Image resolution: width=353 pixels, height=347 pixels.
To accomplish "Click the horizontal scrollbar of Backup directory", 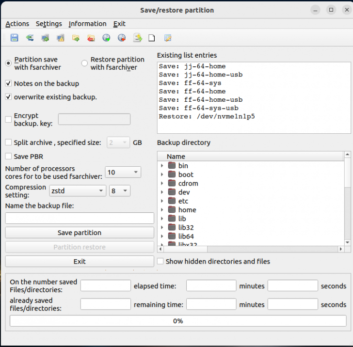I will pyautogui.click(x=250, y=249).
